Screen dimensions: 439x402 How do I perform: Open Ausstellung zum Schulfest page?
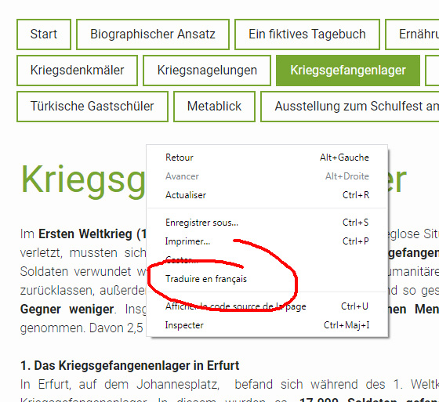pyautogui.click(x=350, y=107)
